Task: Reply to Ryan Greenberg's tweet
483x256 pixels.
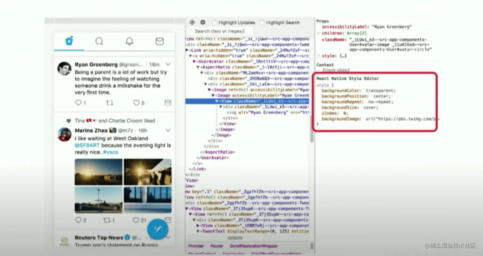Action: (x=78, y=103)
